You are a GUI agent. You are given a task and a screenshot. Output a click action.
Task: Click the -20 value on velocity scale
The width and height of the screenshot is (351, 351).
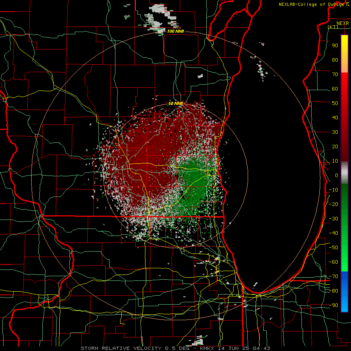click(x=333, y=204)
